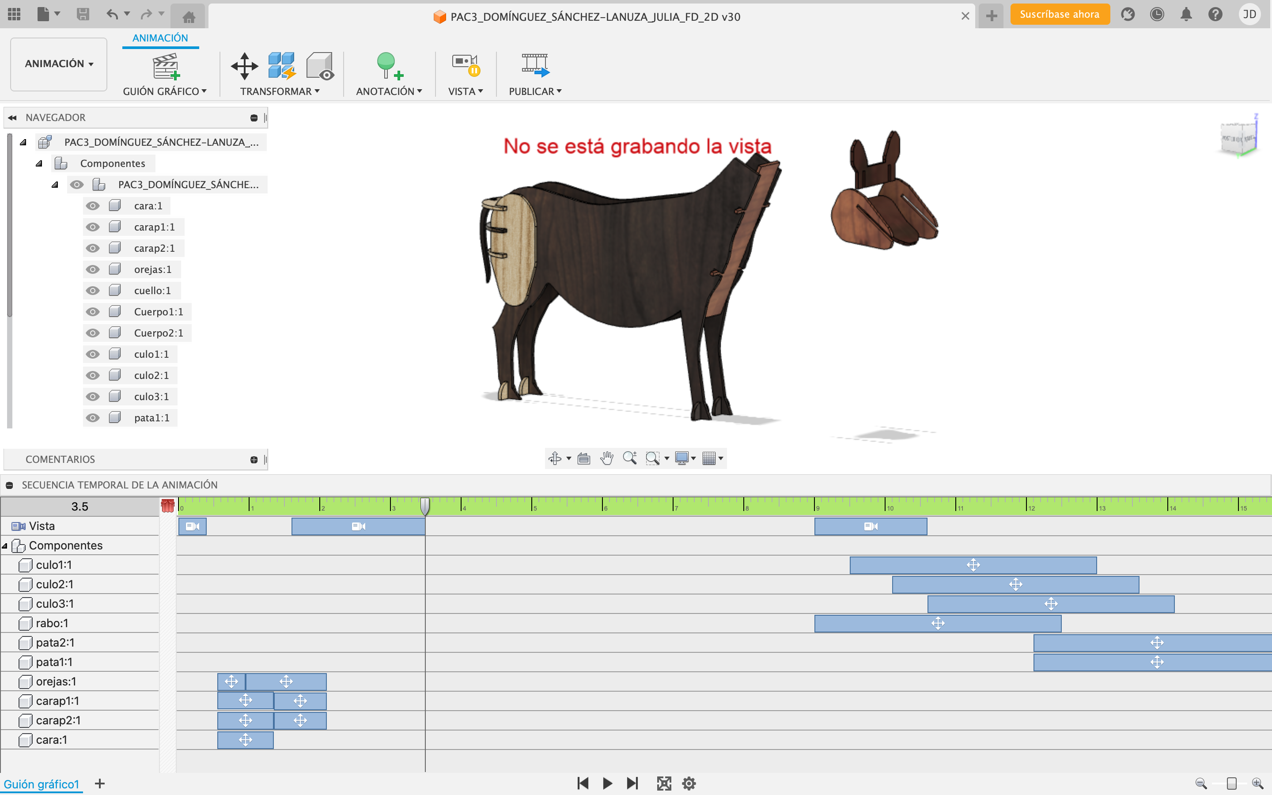Click the playhead marker on the timeline
This screenshot has height=795, width=1272.
pyautogui.click(x=425, y=506)
